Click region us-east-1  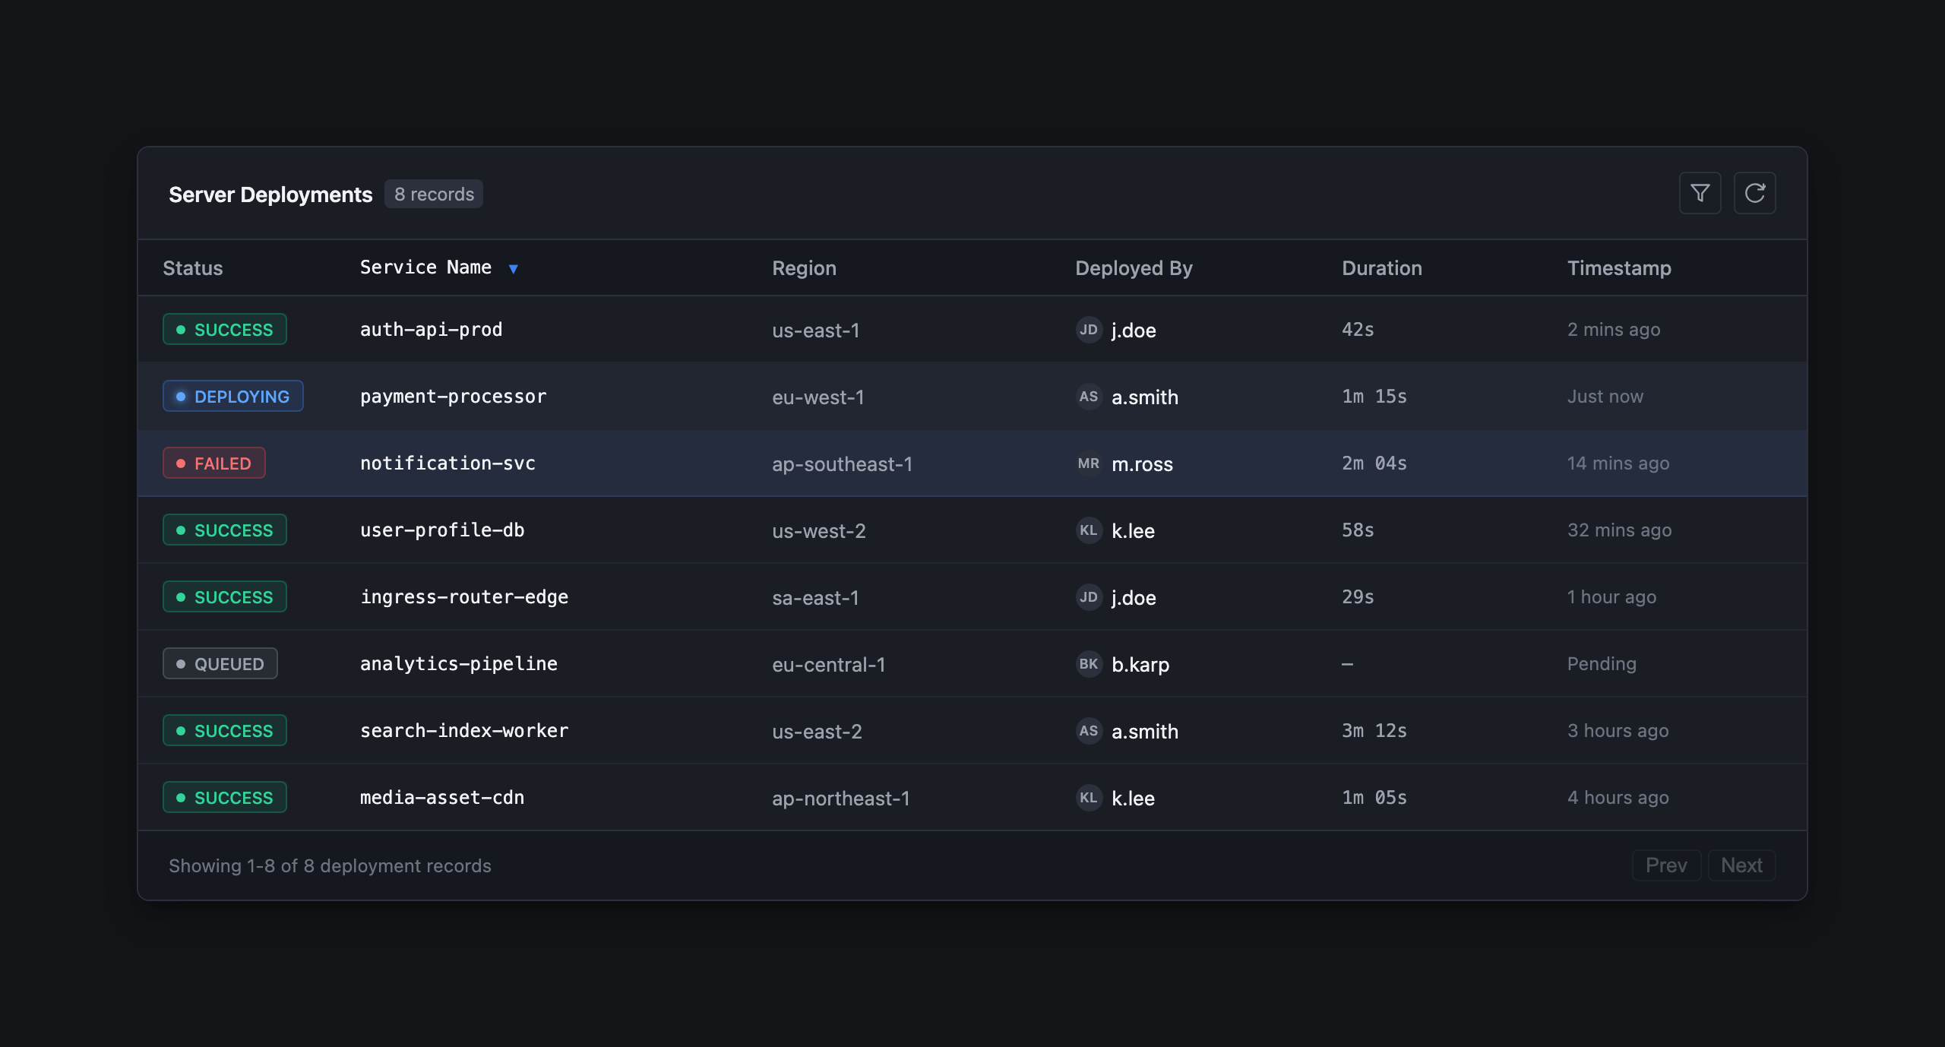pyautogui.click(x=816, y=331)
